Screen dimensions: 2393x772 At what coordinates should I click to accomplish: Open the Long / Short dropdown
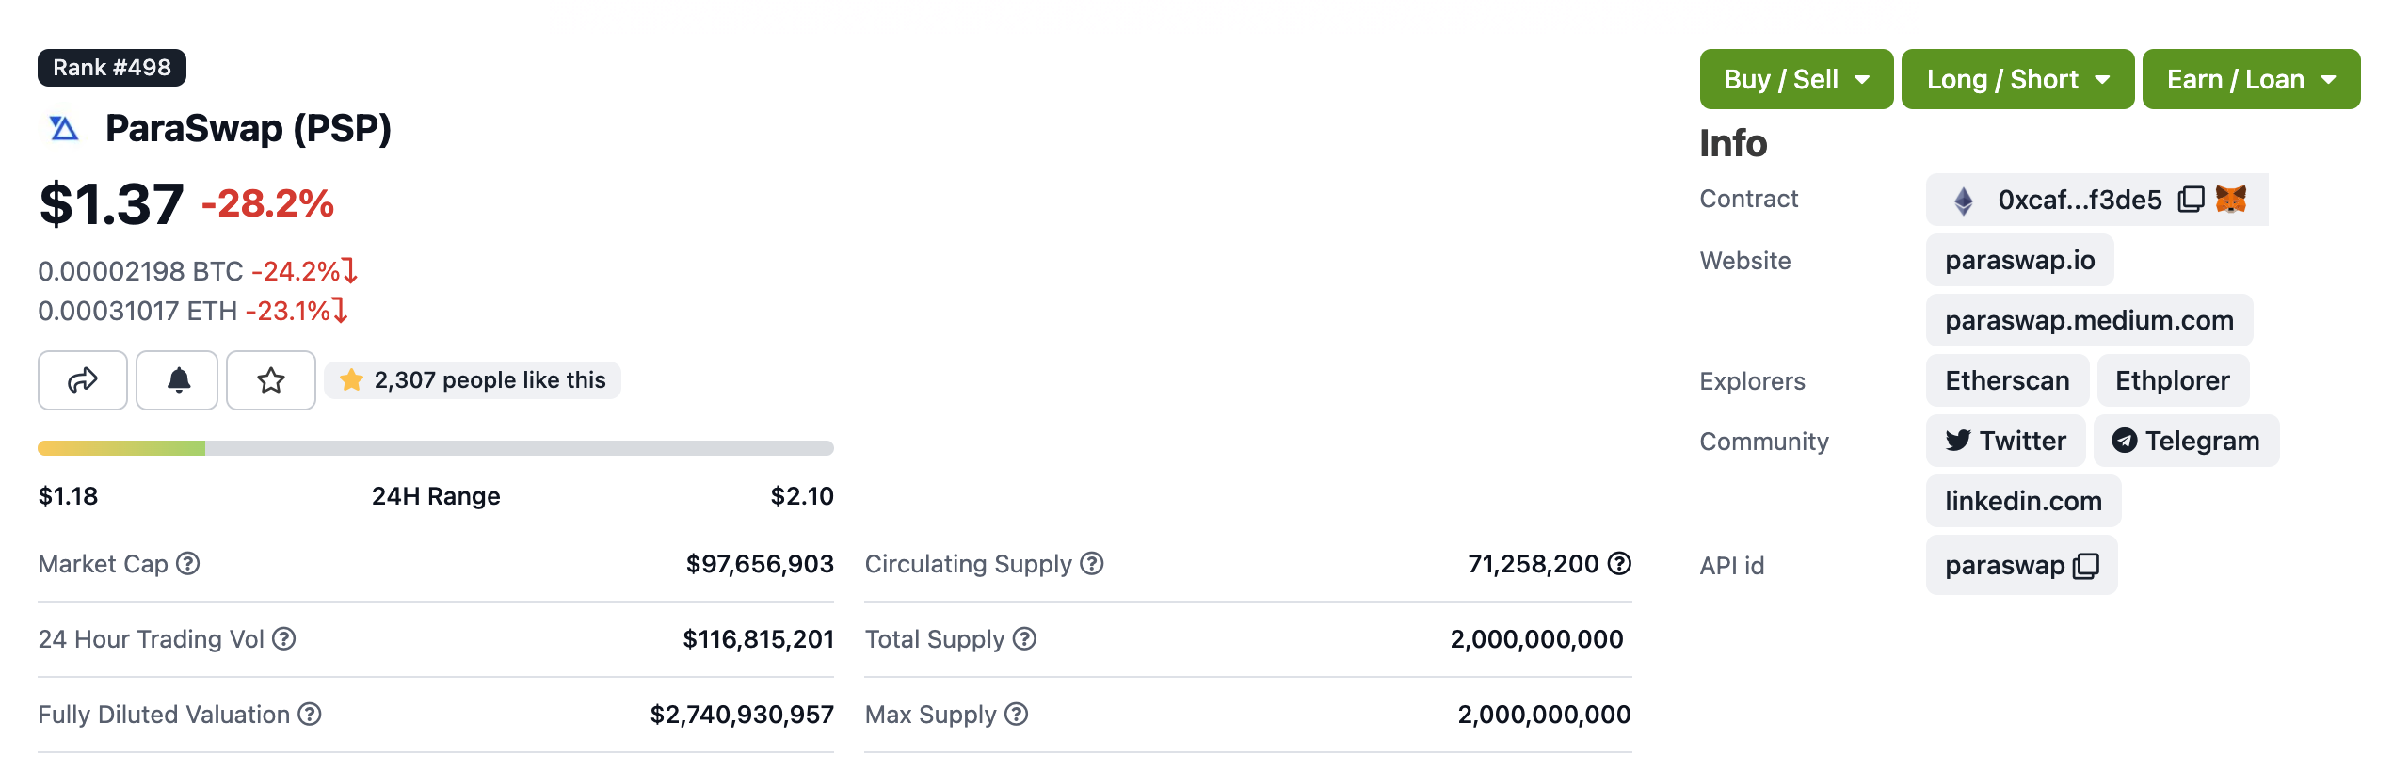(2017, 80)
